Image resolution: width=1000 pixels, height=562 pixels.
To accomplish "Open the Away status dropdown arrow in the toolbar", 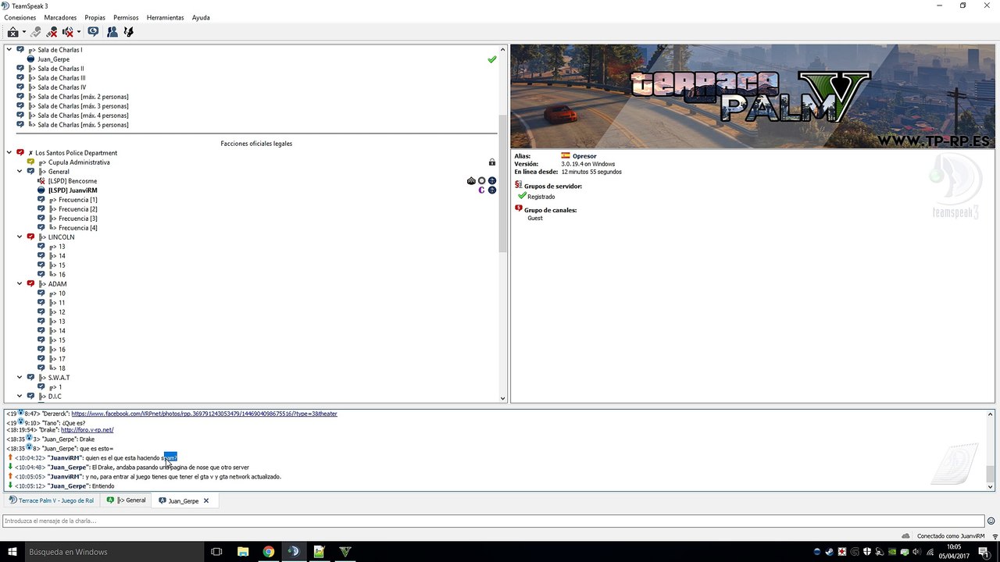I will coord(24,32).
